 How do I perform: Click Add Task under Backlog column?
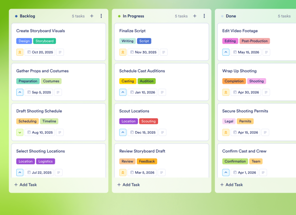pos(26,184)
